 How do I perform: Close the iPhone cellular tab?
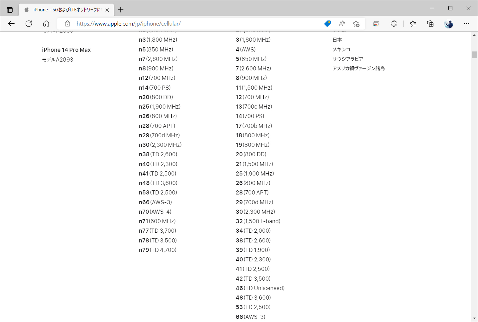point(107,10)
